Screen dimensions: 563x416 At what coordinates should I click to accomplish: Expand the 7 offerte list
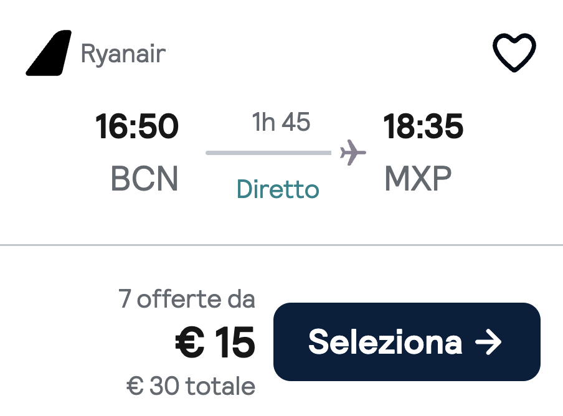coord(187,299)
